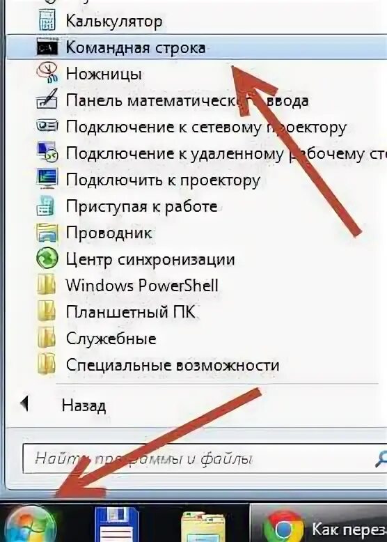Open the Командная строка menu entry

click(196, 47)
